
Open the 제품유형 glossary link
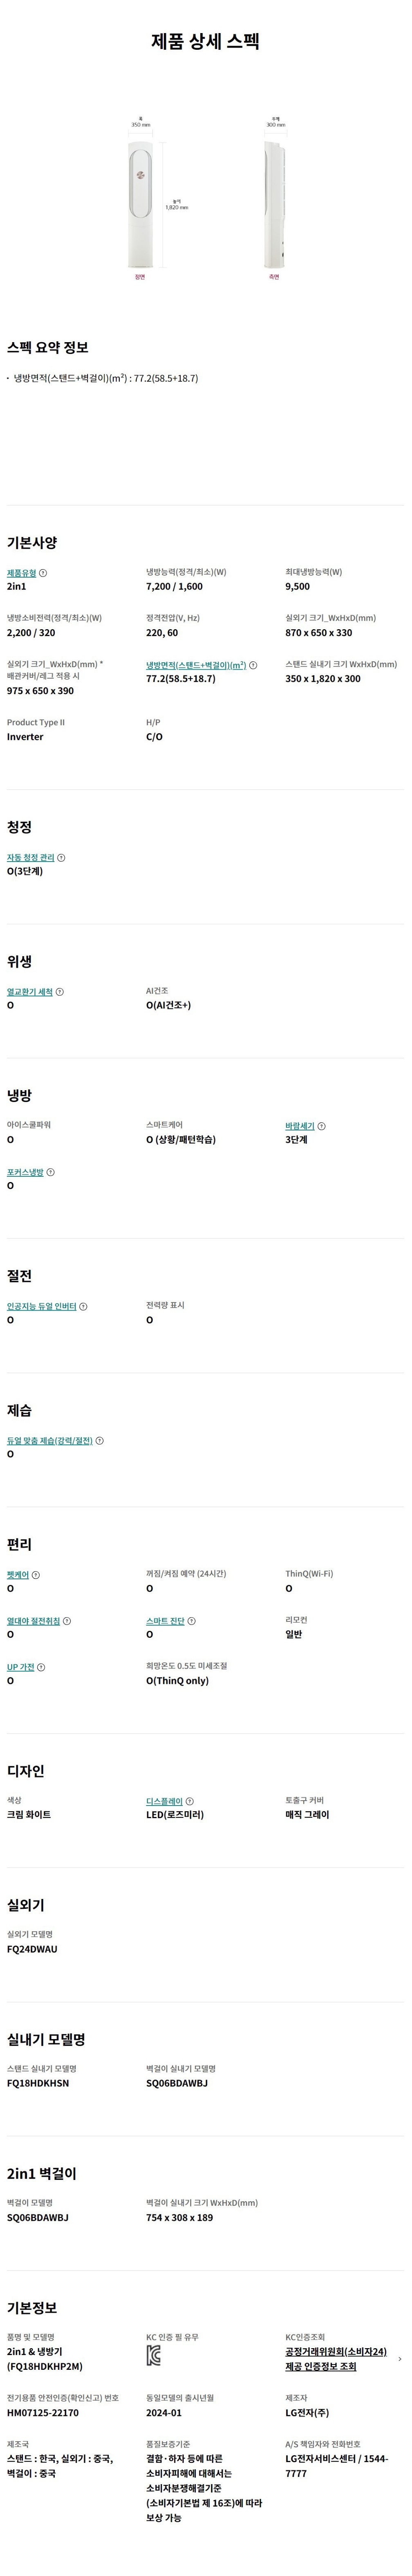pos(21,573)
